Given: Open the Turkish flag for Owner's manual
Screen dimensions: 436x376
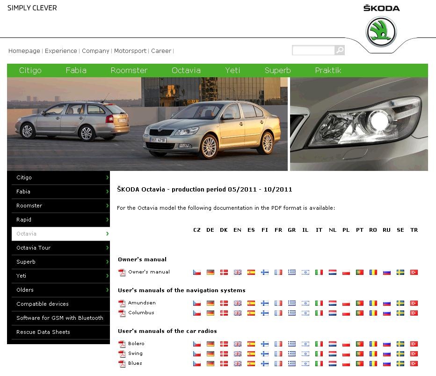Looking at the screenshot, I should tap(414, 272).
